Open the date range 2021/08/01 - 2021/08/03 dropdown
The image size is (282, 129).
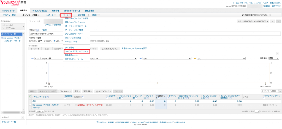[253, 21]
